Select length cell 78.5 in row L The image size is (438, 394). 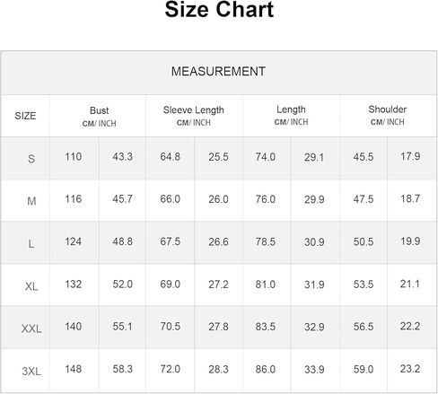coord(266,241)
